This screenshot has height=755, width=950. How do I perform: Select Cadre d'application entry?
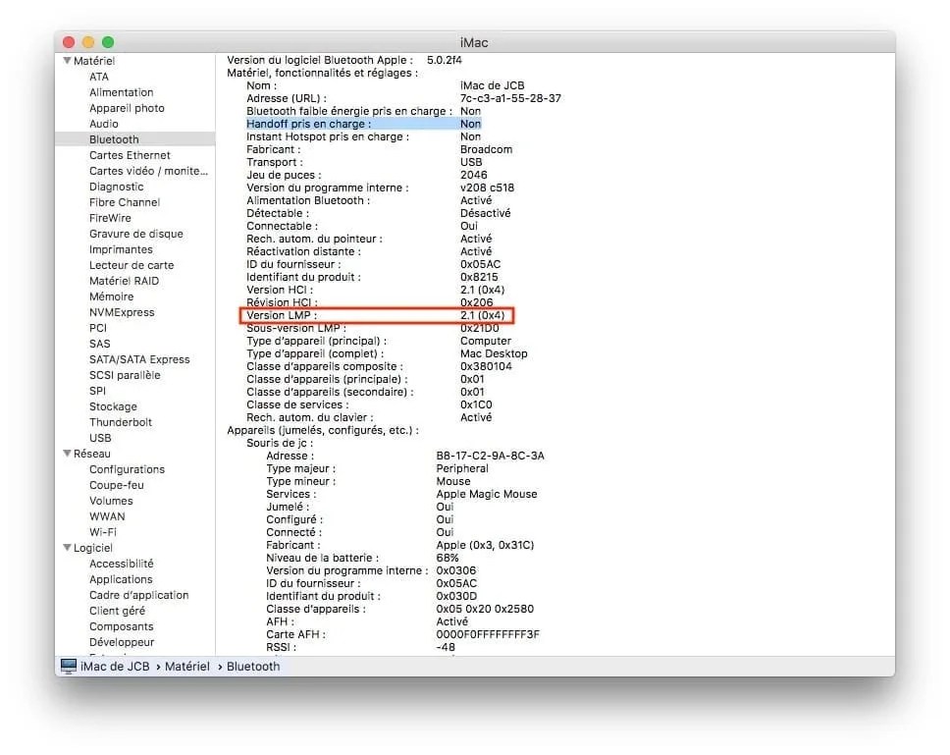pos(138,595)
